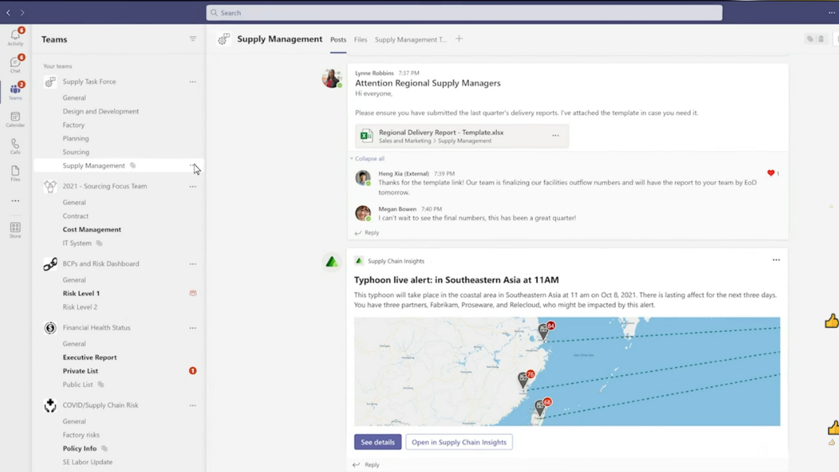Collapse all replies in the thread
The image size is (839, 472).
coord(369,158)
